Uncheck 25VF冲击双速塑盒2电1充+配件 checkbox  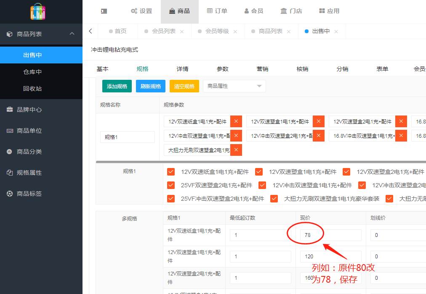pos(171,199)
